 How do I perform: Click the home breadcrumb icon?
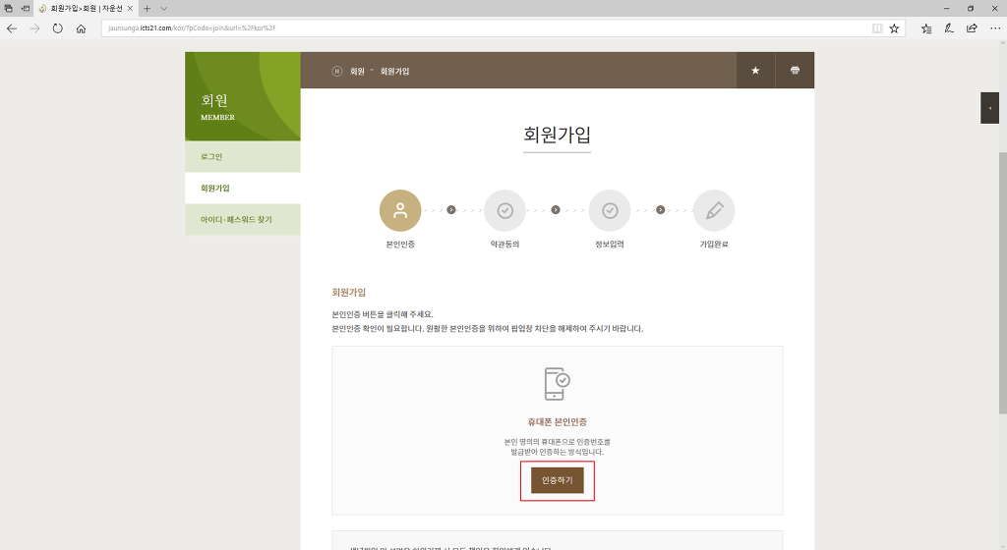[336, 71]
